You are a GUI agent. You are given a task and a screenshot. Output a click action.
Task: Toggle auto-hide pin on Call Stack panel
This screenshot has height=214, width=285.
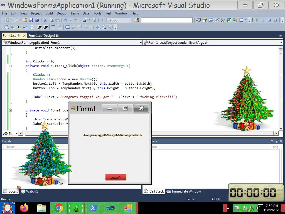[276, 141]
